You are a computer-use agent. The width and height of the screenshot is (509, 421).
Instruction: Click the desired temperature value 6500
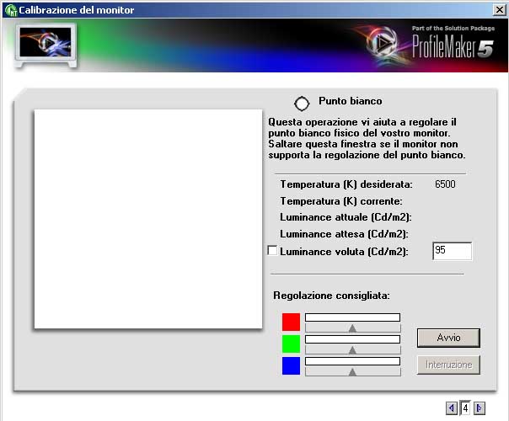point(445,184)
